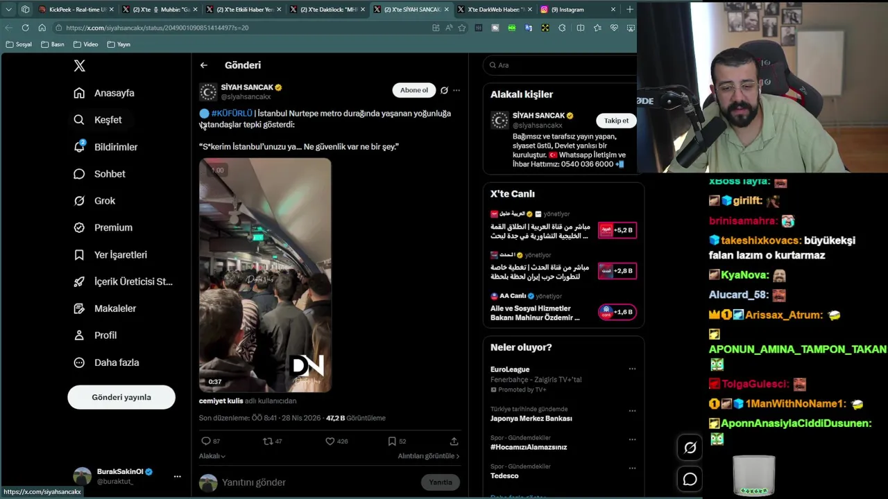This screenshot has width=888, height=499.
Task: Open AA Canlı live broadcast
Action: (563, 308)
